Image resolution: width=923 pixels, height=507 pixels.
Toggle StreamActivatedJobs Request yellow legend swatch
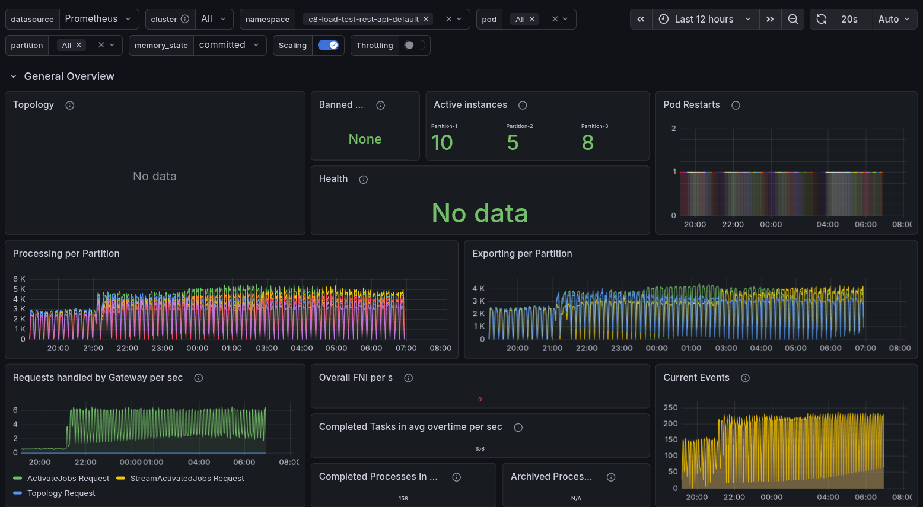click(x=120, y=479)
